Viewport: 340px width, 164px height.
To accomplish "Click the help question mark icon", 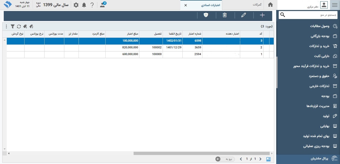I will pos(92,5).
